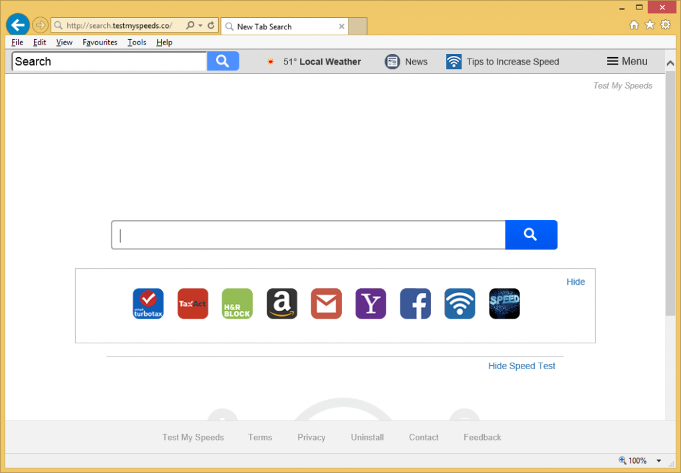Screen dimensions: 681x473
Task: Open the Contact footer link
Action: click(424, 437)
